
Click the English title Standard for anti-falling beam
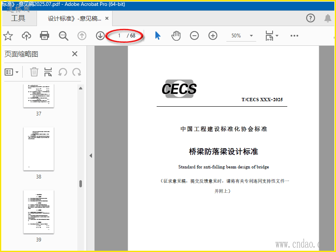[223, 167]
